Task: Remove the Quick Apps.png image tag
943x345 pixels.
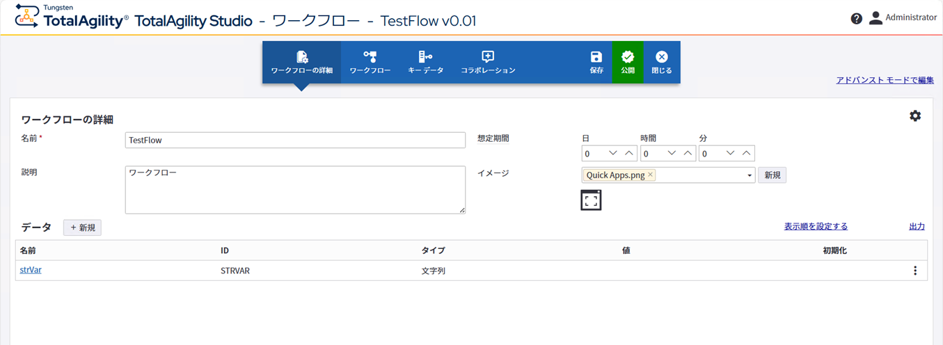Action: tap(650, 175)
